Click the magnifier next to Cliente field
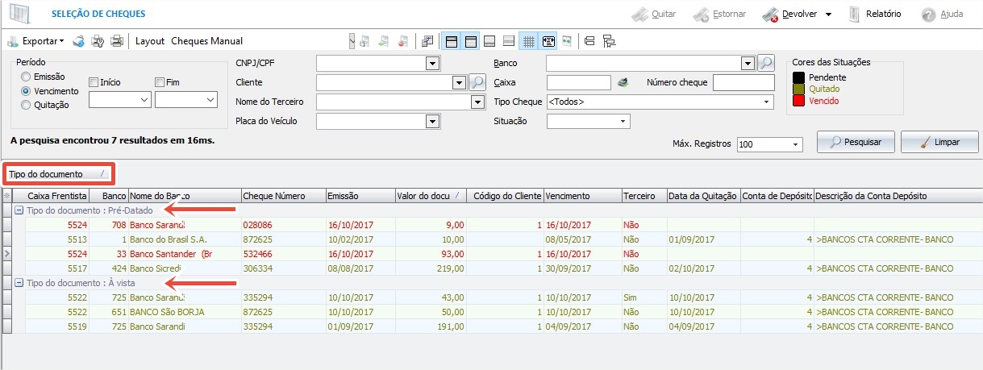The width and height of the screenshot is (983, 370). (x=477, y=82)
